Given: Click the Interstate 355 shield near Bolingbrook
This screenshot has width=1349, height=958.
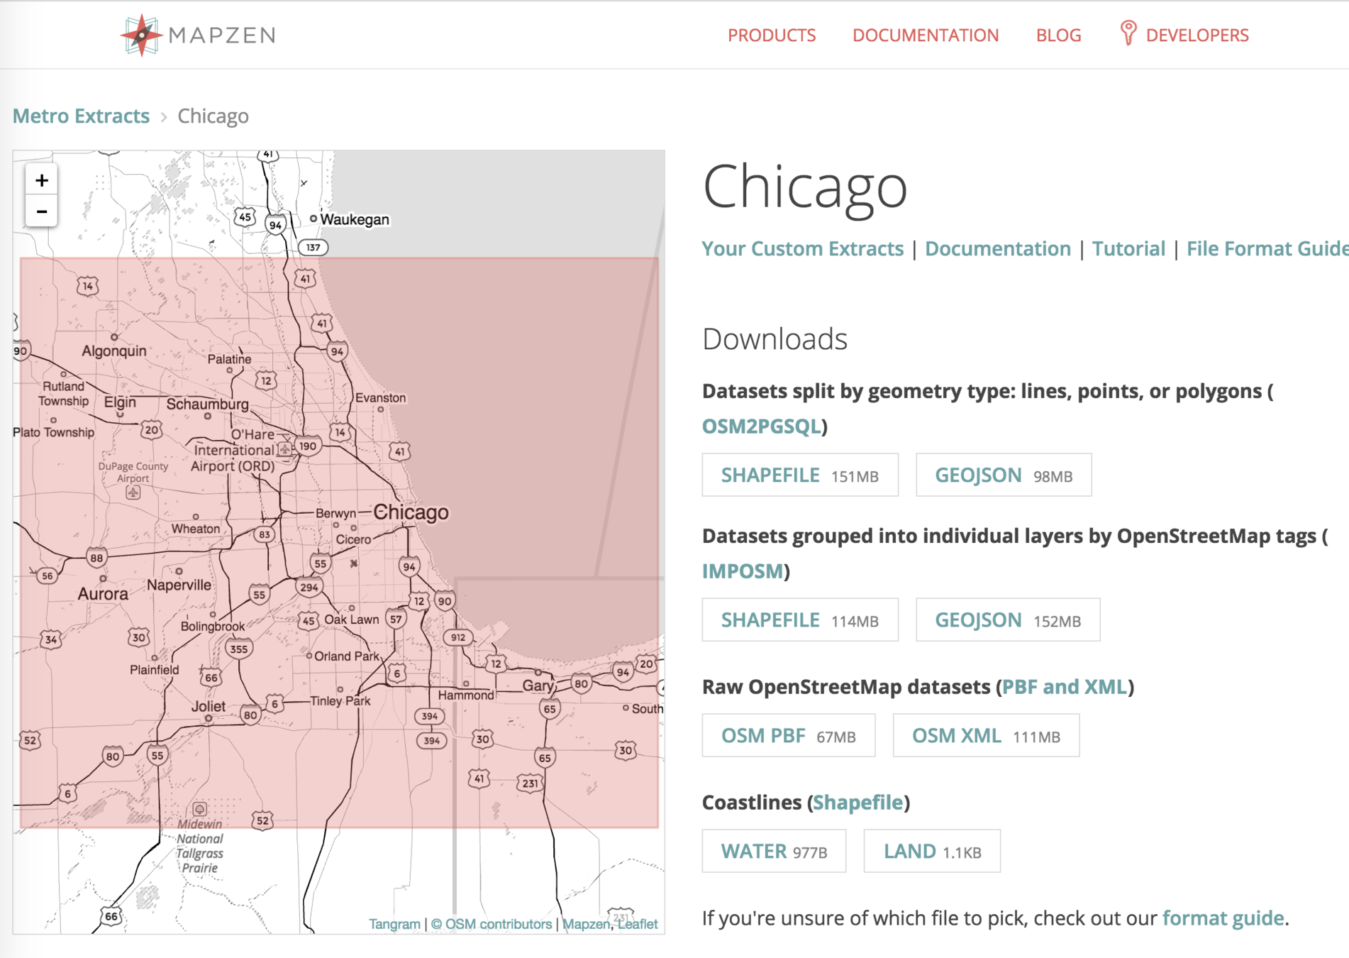Looking at the screenshot, I should pyautogui.click(x=239, y=649).
